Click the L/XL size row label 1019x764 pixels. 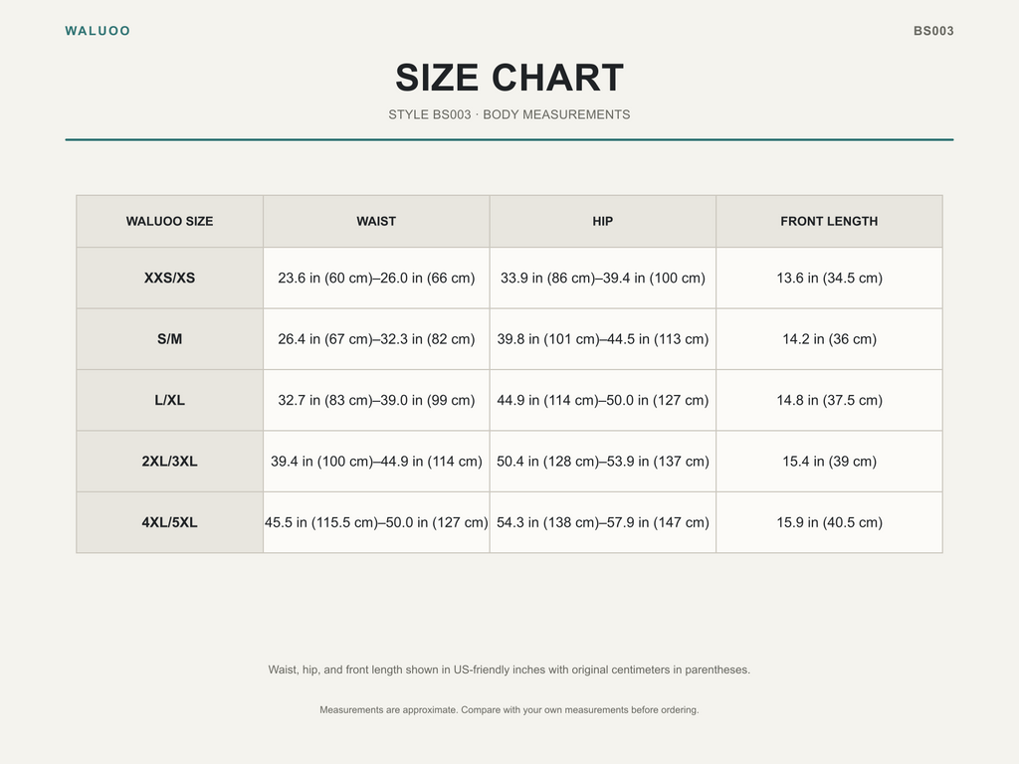click(x=169, y=400)
